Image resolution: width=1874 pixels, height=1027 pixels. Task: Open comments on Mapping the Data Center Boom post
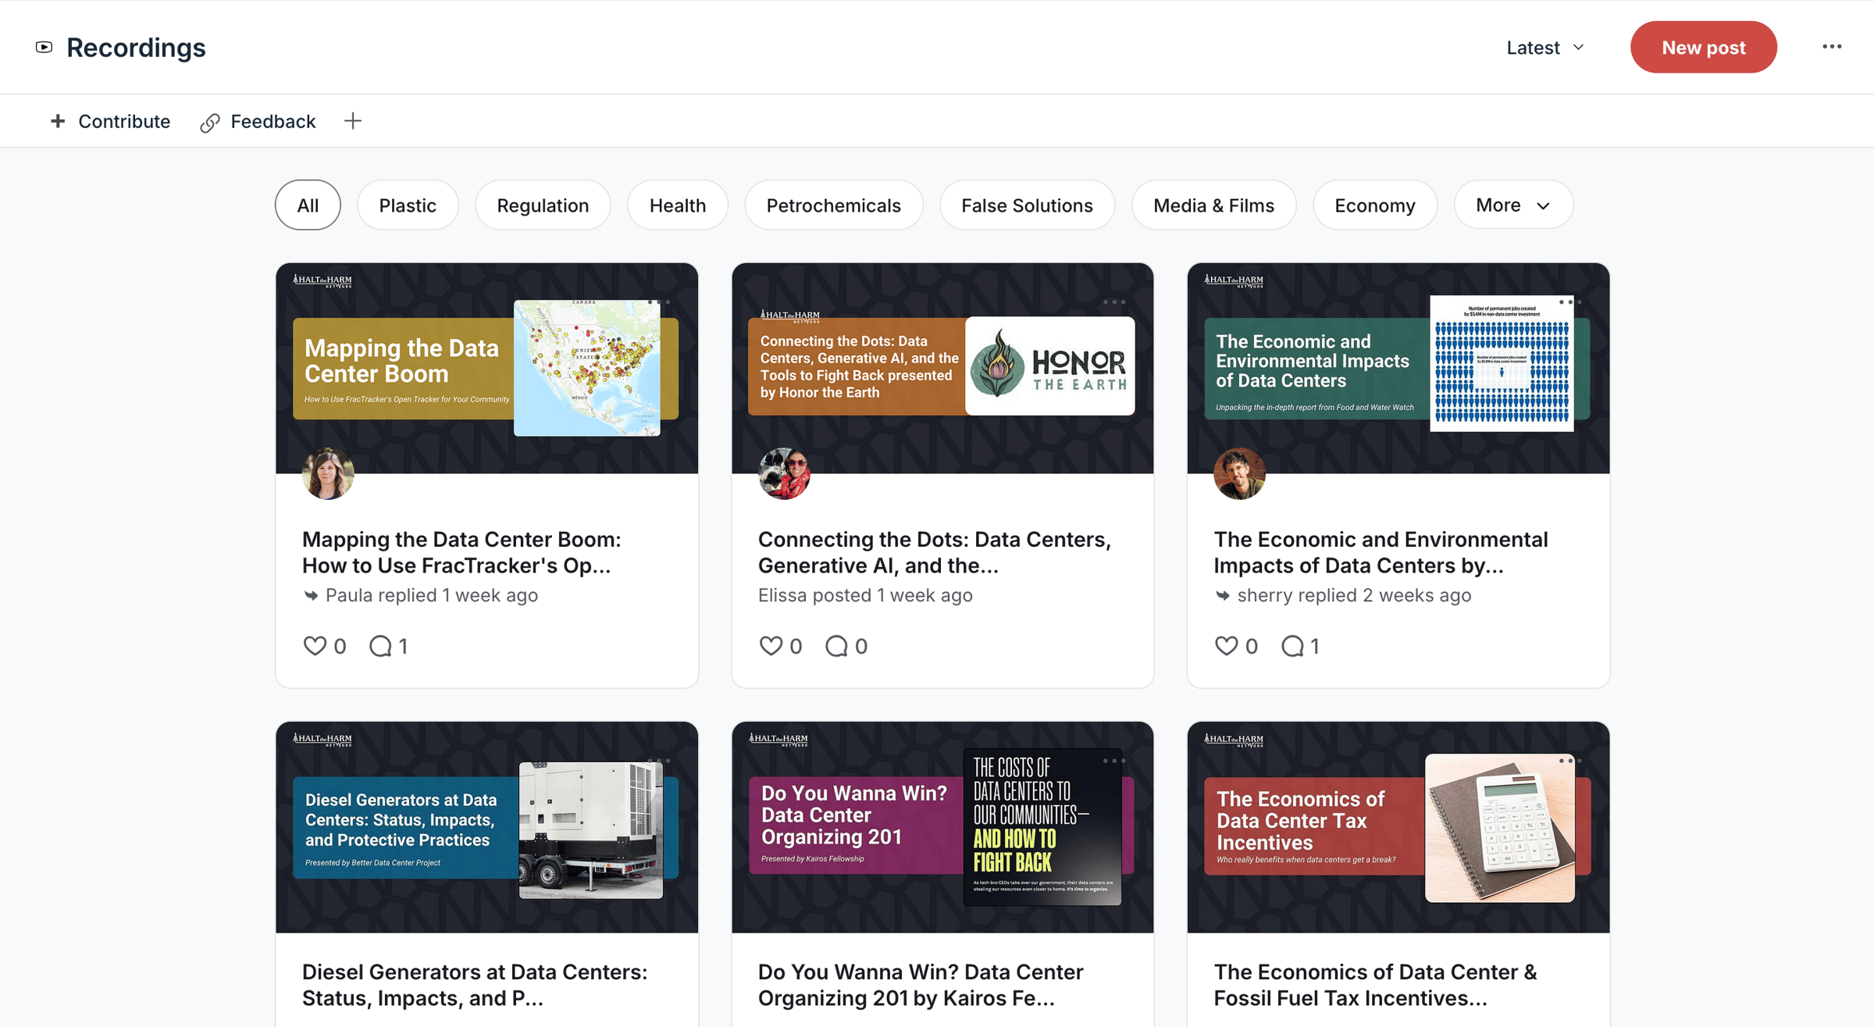point(380,646)
